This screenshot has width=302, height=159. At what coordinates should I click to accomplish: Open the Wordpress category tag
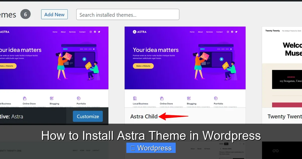tap(151, 148)
